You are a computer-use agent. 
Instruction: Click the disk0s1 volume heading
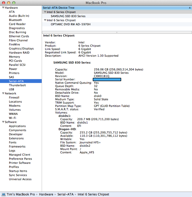[x=65, y=116]
